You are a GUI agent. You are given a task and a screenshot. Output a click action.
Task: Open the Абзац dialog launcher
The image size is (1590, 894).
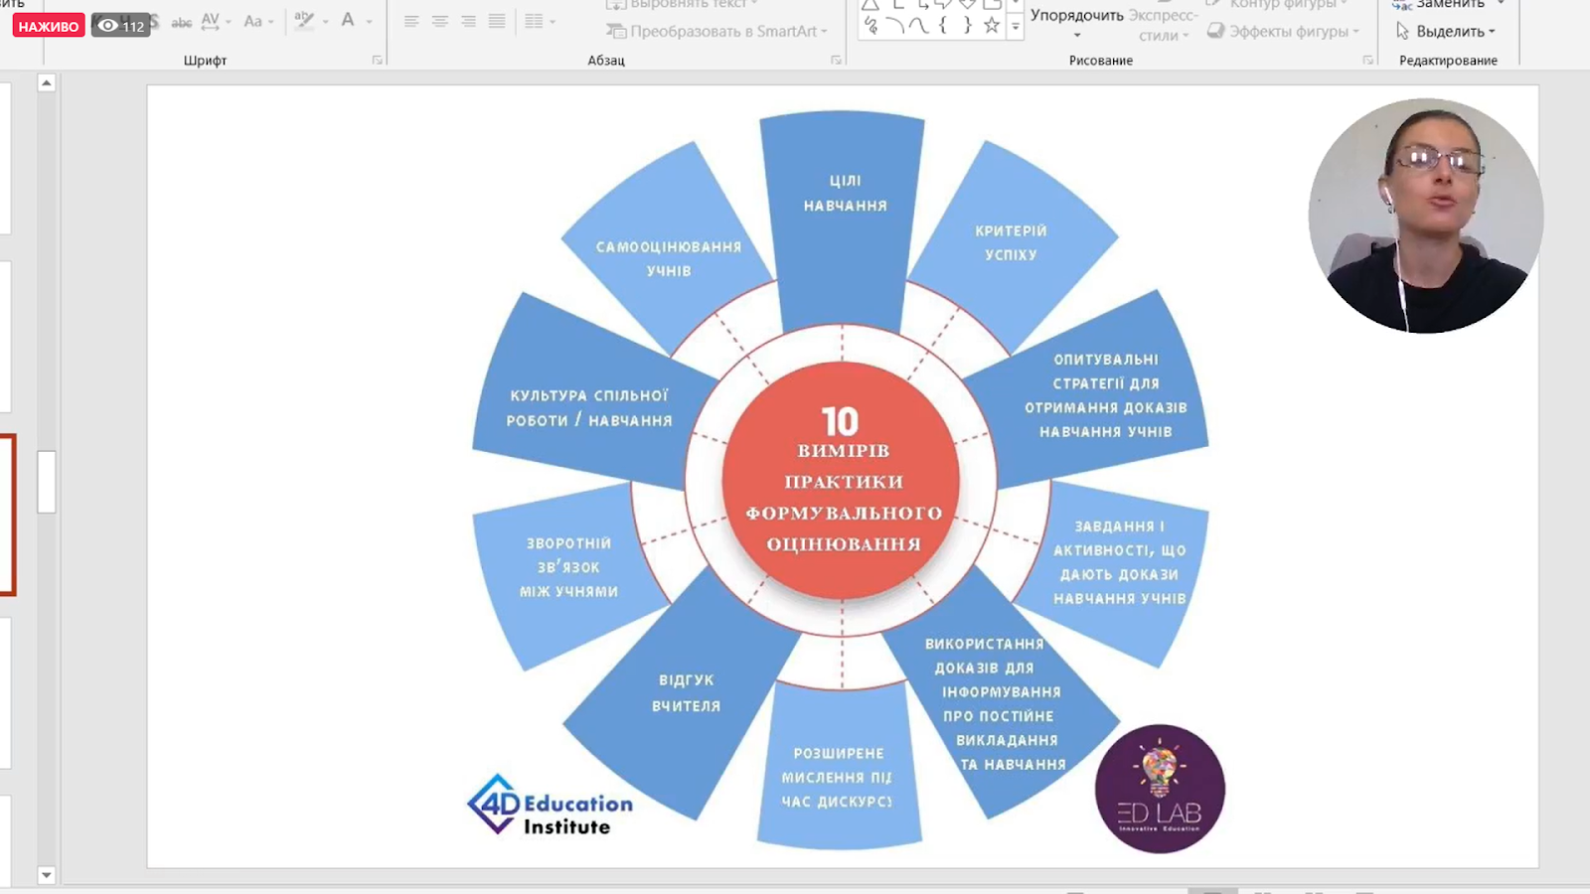pos(836,61)
